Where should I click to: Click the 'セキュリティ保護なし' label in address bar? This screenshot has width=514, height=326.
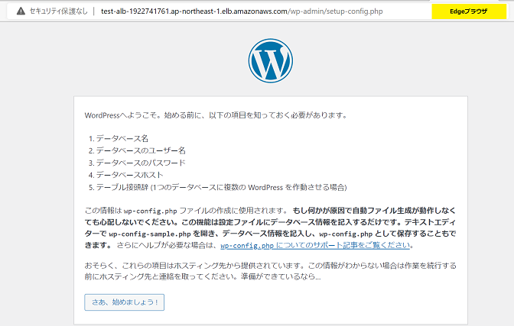click(x=59, y=11)
